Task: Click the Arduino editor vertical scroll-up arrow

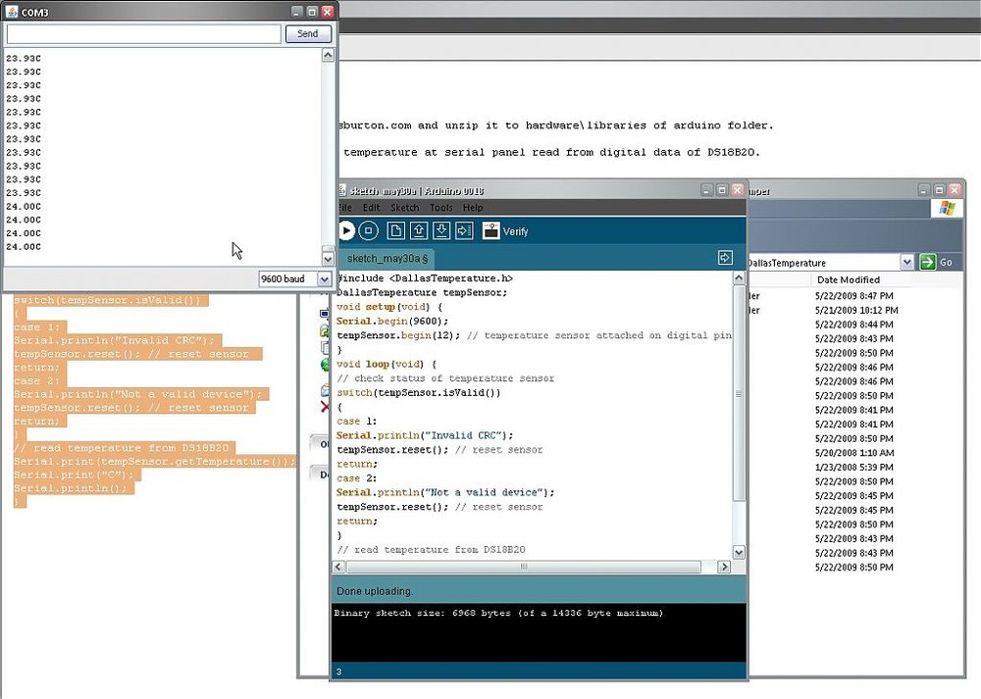Action: [x=739, y=278]
